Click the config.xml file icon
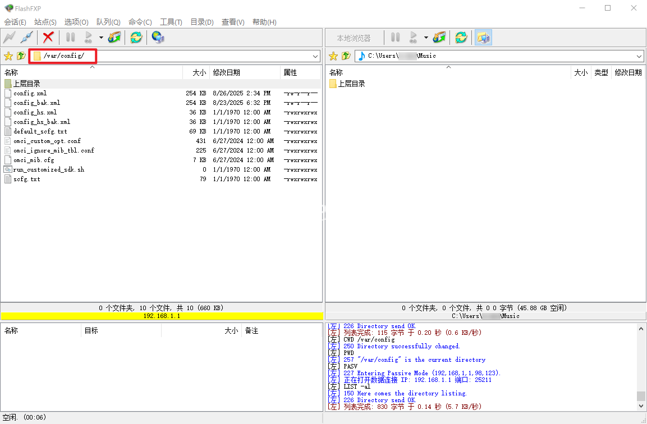647x424 pixels. pos(8,93)
